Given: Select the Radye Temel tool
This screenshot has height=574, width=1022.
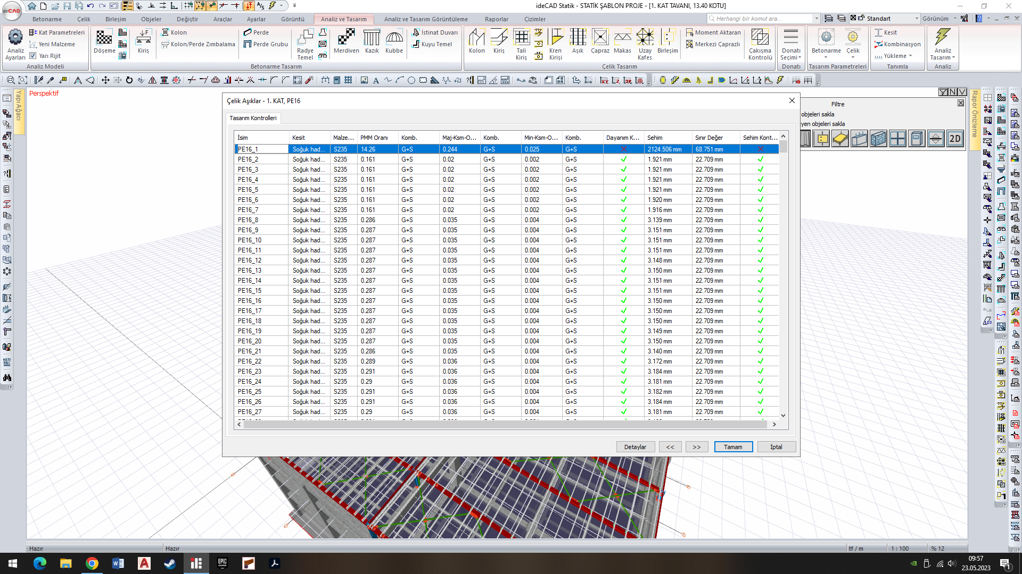Looking at the screenshot, I should point(305,45).
